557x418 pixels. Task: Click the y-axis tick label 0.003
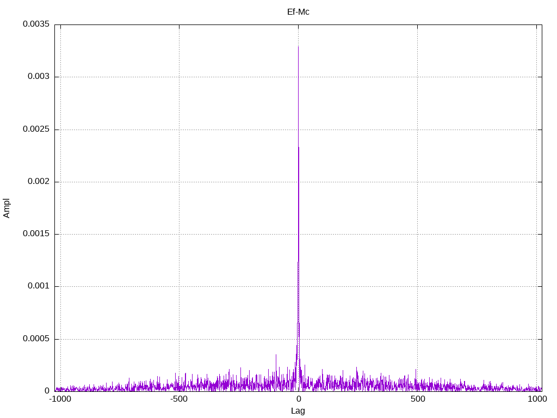coord(39,77)
